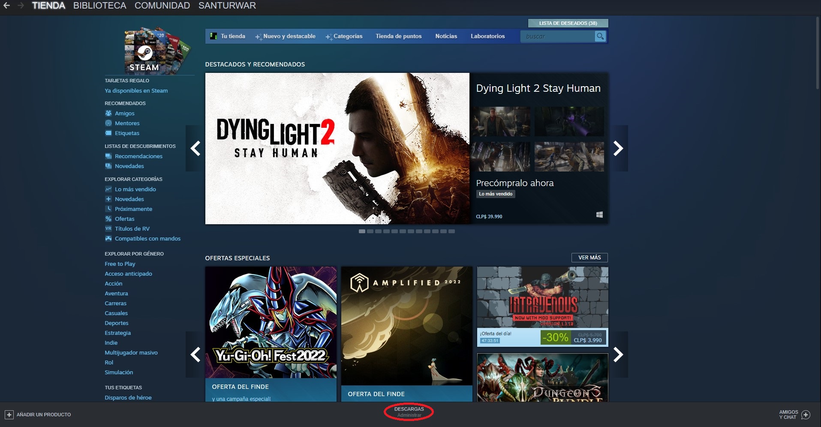Focus the buscar search field

point(558,36)
